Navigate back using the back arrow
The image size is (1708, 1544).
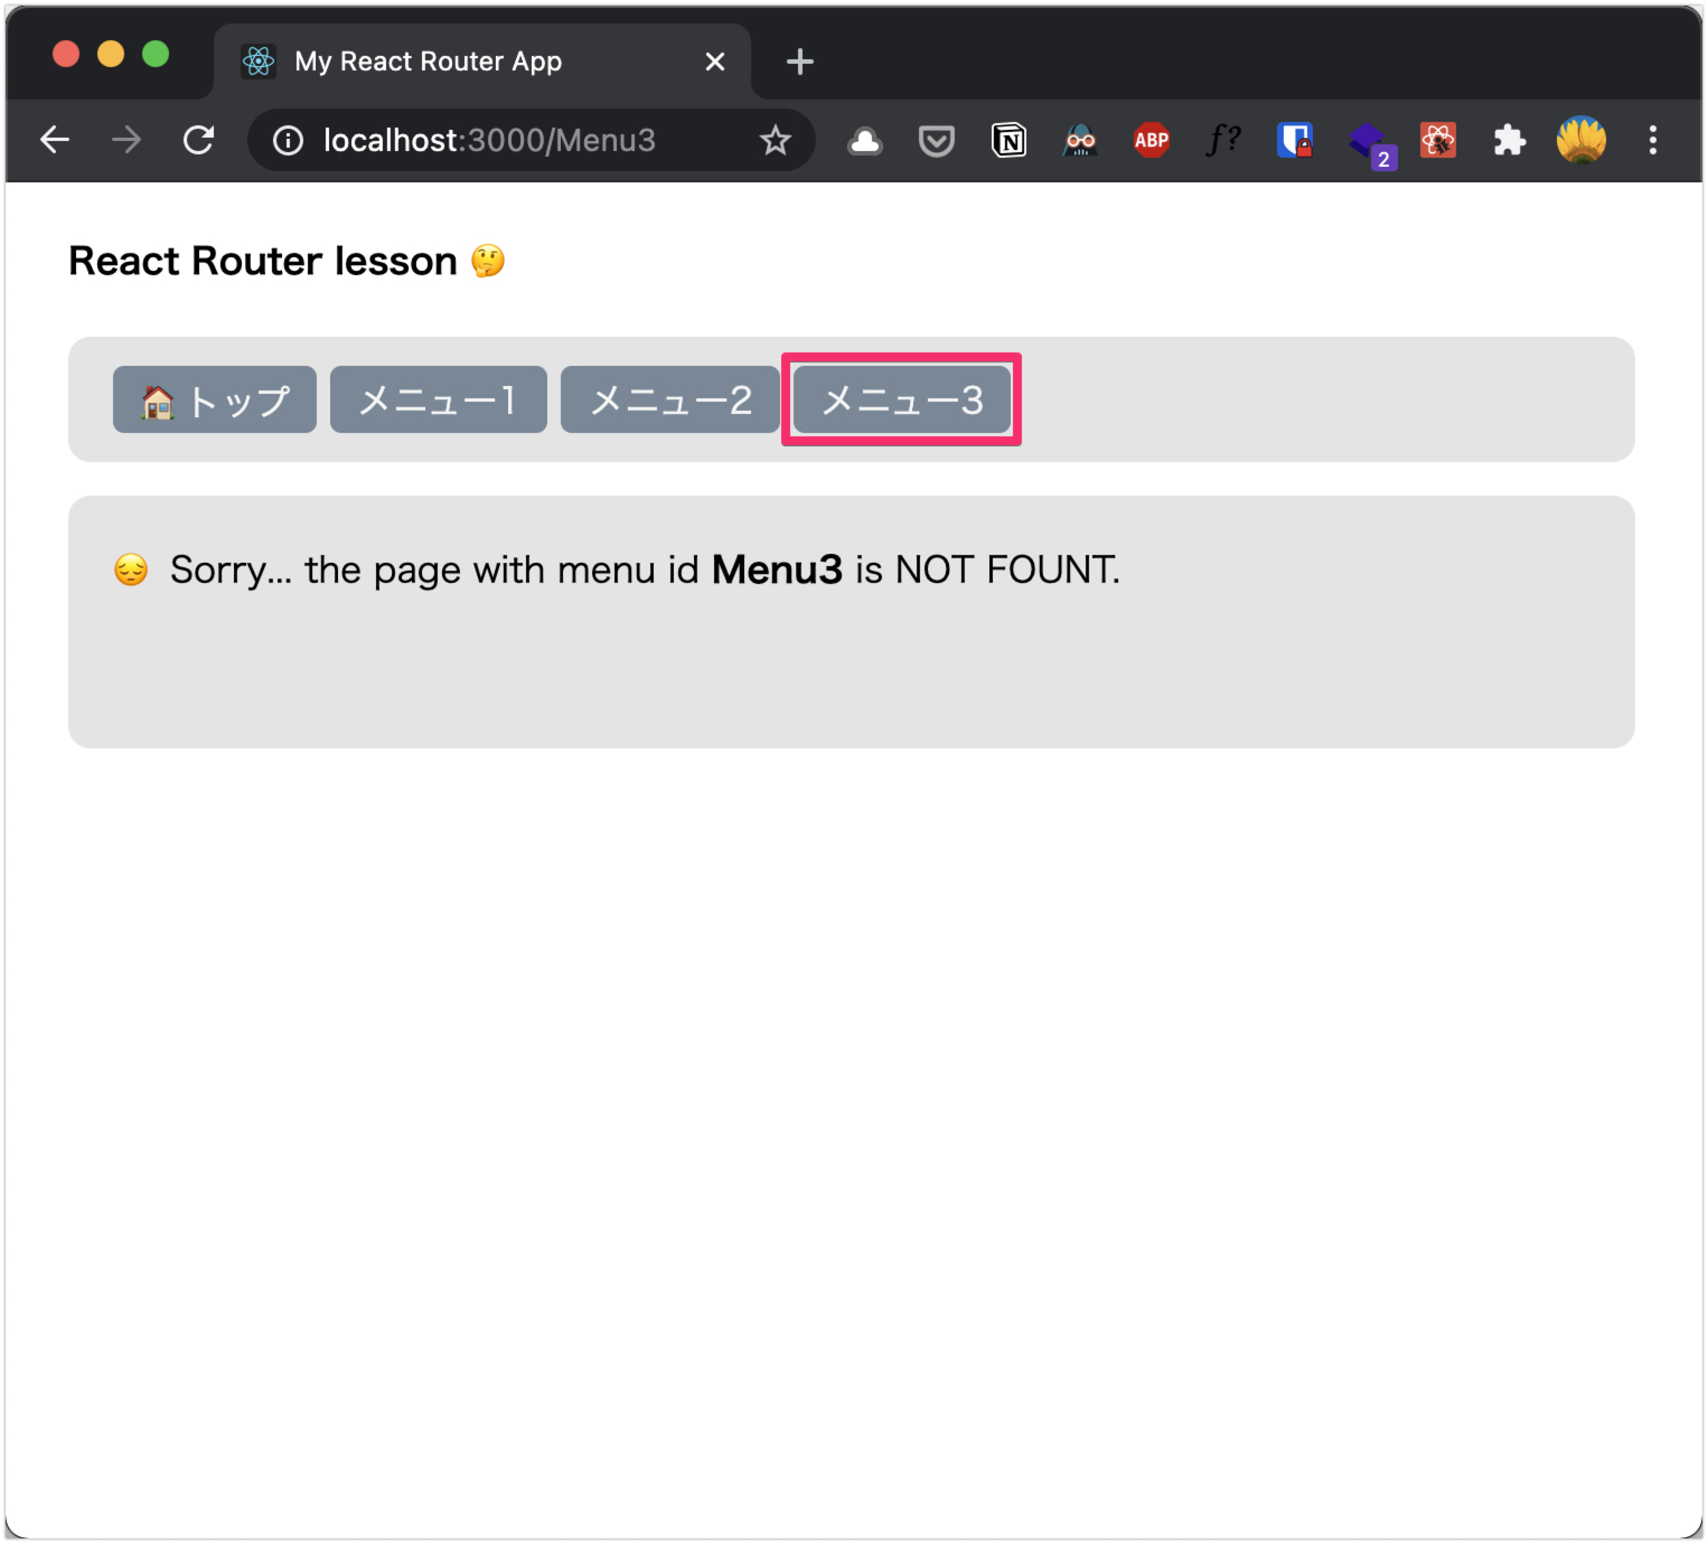(54, 140)
